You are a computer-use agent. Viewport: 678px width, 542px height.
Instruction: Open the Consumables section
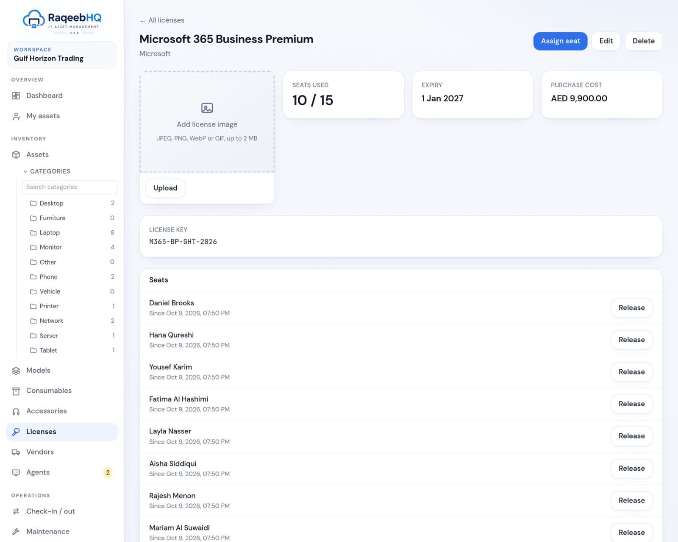[62, 391]
